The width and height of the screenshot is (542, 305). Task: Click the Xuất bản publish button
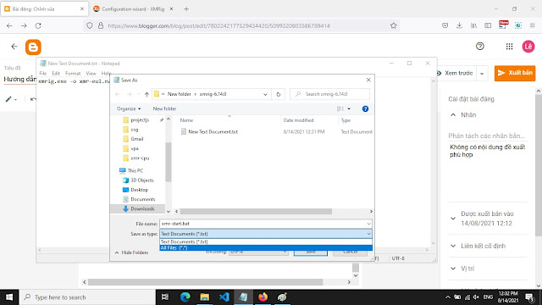[515, 73]
